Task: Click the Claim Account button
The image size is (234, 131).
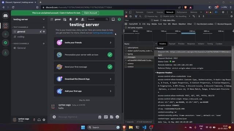Action: (x=90, y=13)
